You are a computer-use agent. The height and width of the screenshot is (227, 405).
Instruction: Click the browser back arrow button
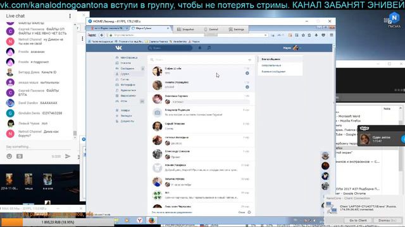click(x=102, y=35)
